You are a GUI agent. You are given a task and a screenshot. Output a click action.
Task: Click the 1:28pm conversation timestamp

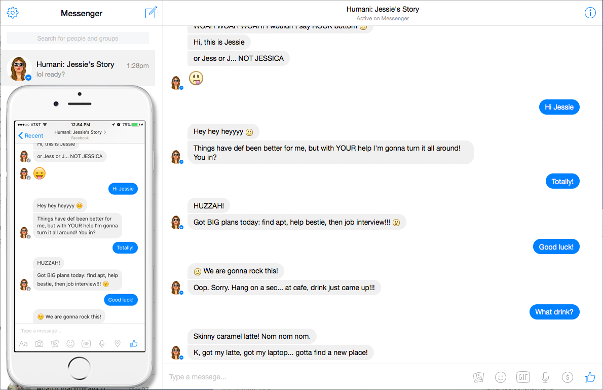tap(138, 66)
